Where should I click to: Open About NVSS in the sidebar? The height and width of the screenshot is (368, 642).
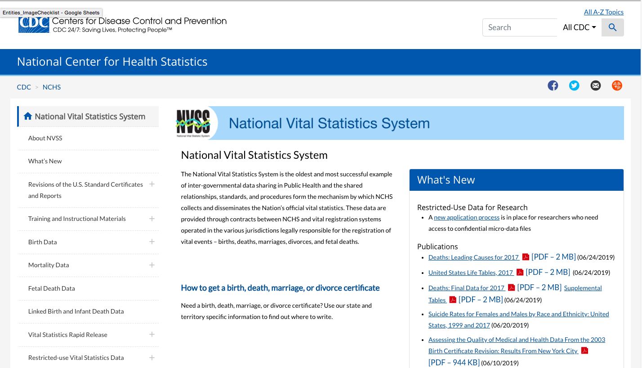45,138
